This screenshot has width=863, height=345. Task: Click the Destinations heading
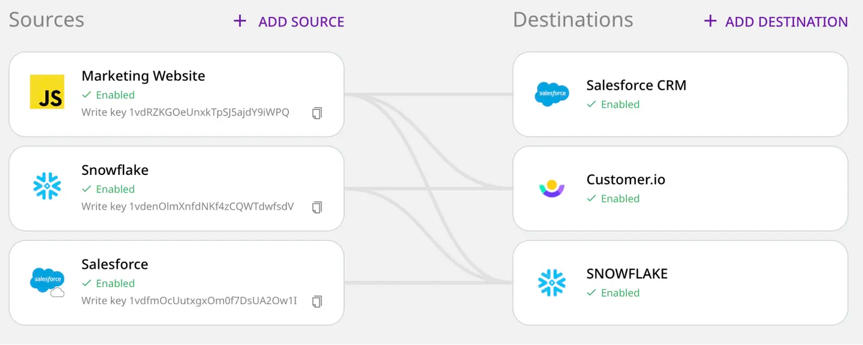click(x=572, y=19)
